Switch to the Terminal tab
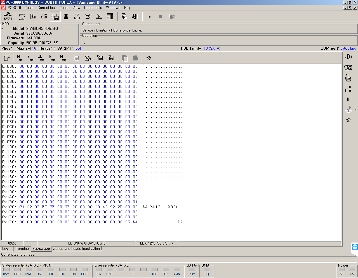The width and height of the screenshot is (358, 278). (x=22, y=249)
